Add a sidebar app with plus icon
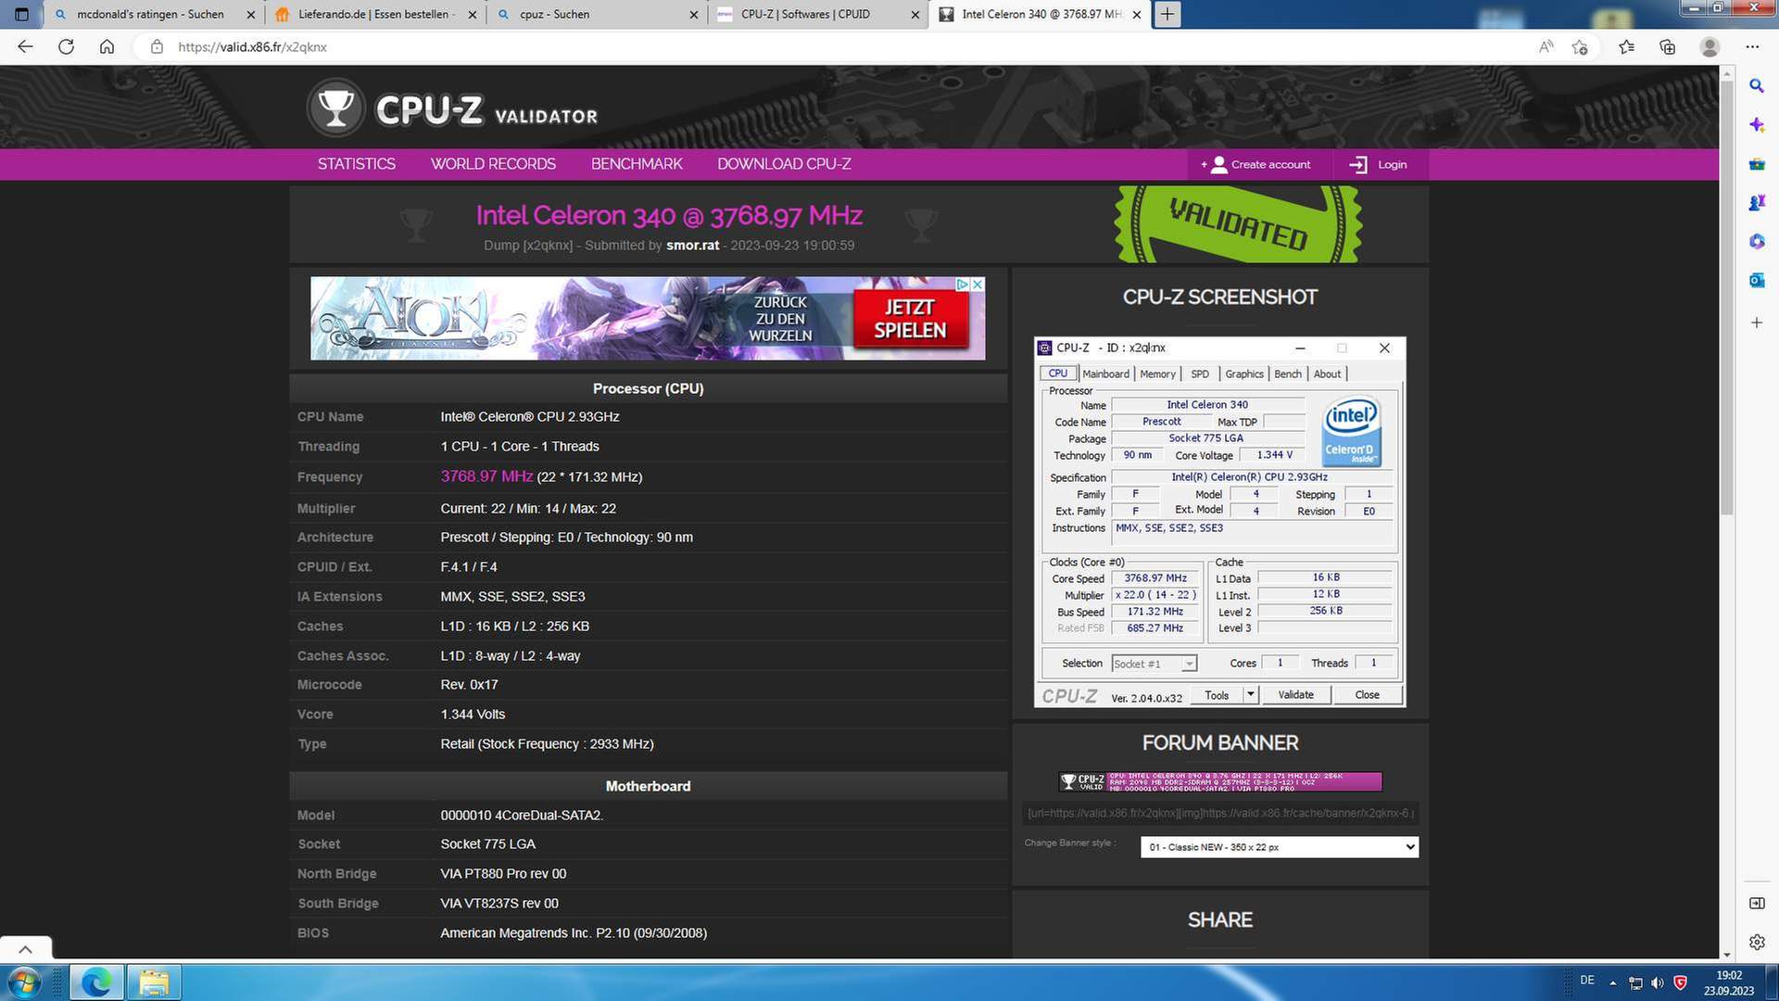This screenshot has width=1779, height=1001. coord(1757,323)
